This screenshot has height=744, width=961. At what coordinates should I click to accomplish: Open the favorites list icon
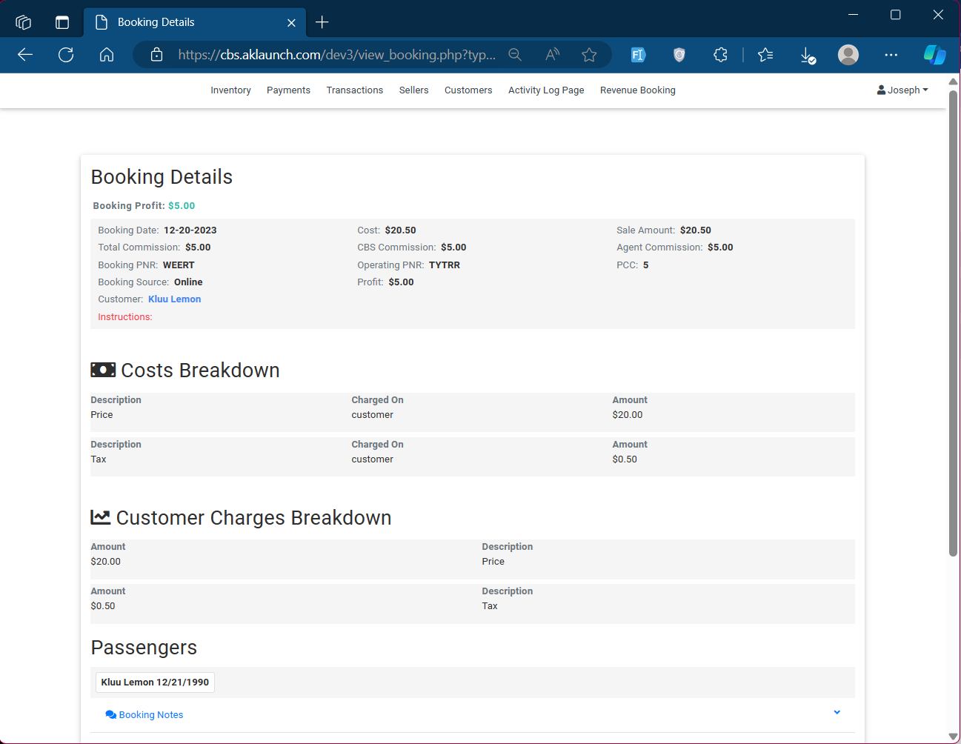click(765, 55)
